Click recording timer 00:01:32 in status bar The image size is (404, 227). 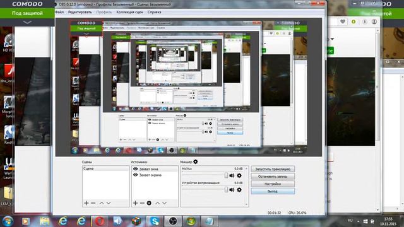click(274, 213)
